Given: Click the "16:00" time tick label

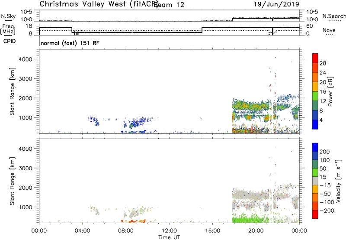Looking at the screenshot, I should [x=212, y=231].
